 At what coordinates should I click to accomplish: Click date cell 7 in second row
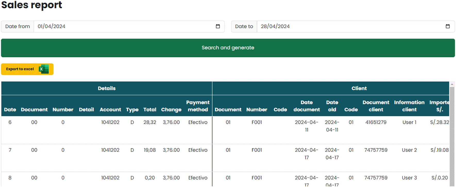tap(10, 150)
